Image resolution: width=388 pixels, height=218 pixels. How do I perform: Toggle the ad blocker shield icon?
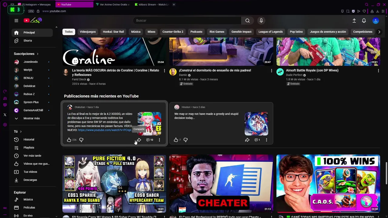click(353, 11)
